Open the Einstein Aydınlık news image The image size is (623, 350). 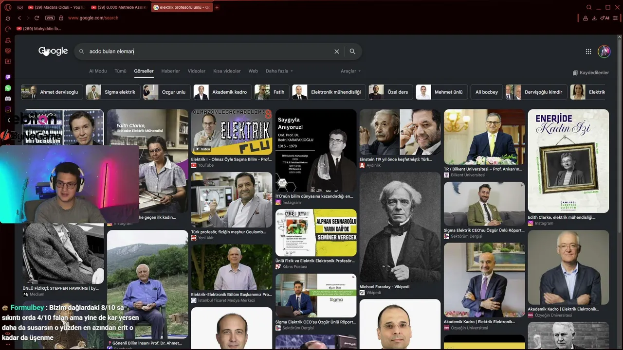400,132
